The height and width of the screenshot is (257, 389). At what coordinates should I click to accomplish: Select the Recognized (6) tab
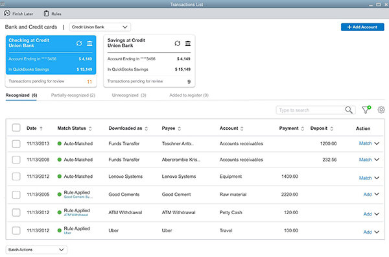pyautogui.click(x=21, y=95)
